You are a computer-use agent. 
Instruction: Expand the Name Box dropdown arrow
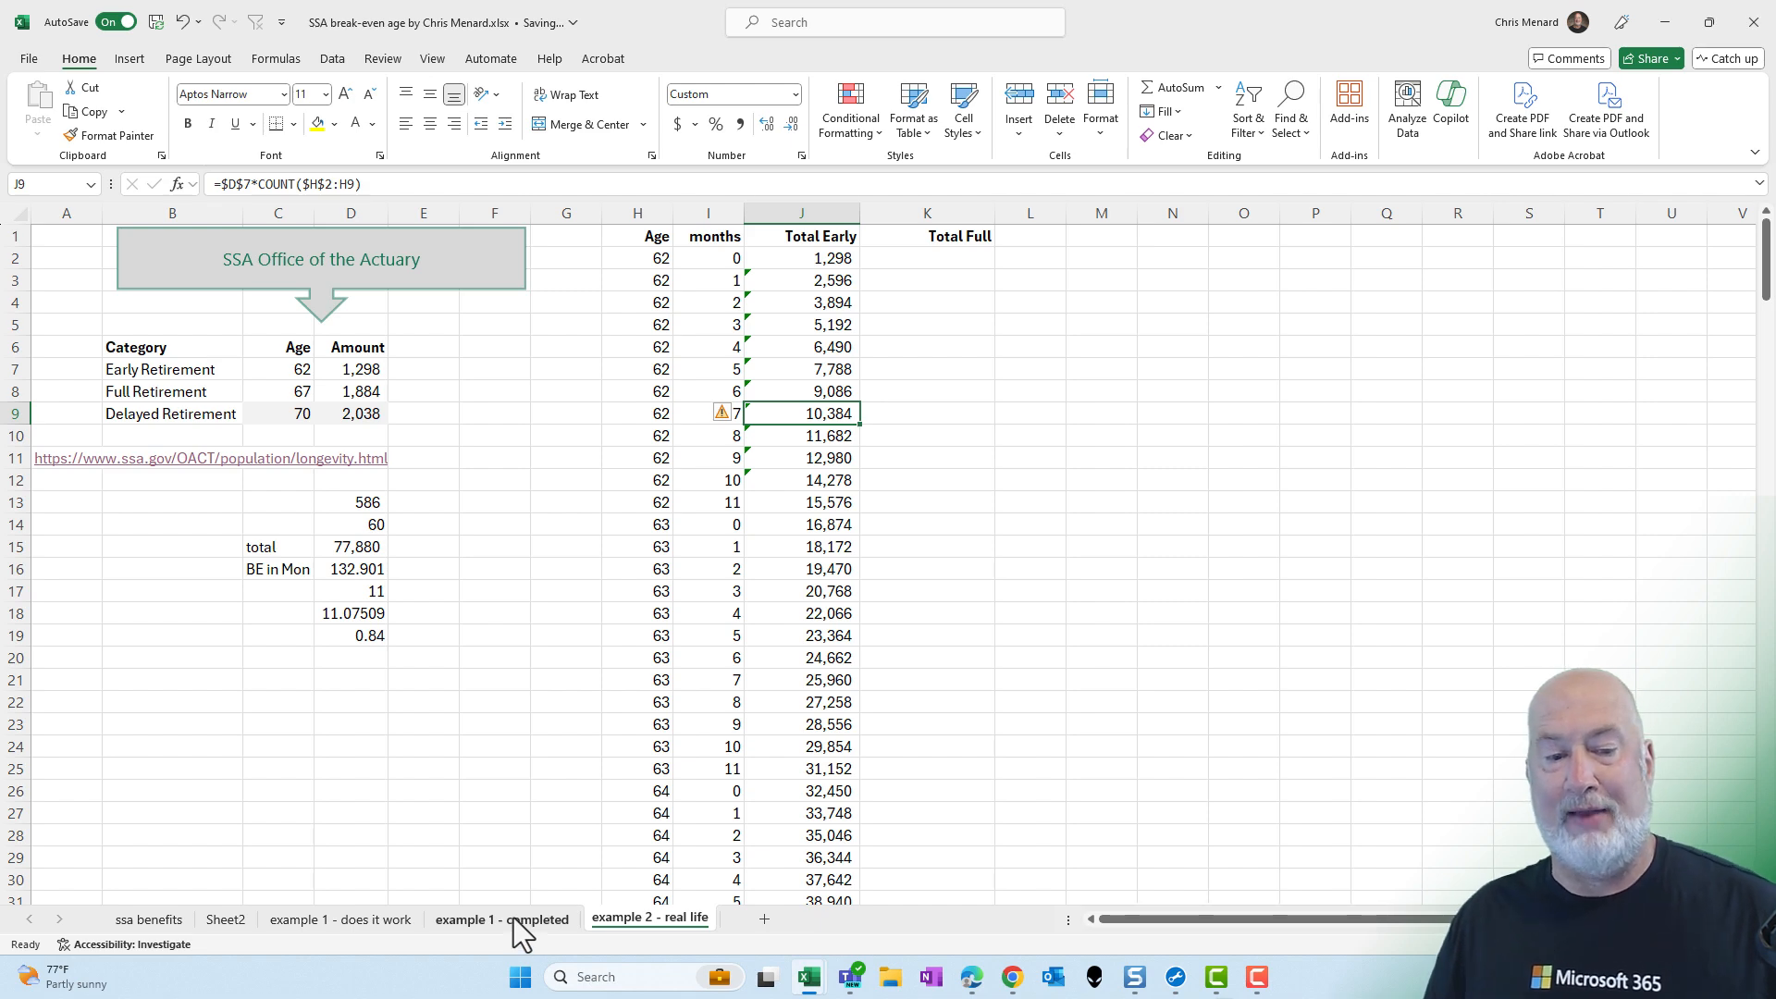coord(91,184)
